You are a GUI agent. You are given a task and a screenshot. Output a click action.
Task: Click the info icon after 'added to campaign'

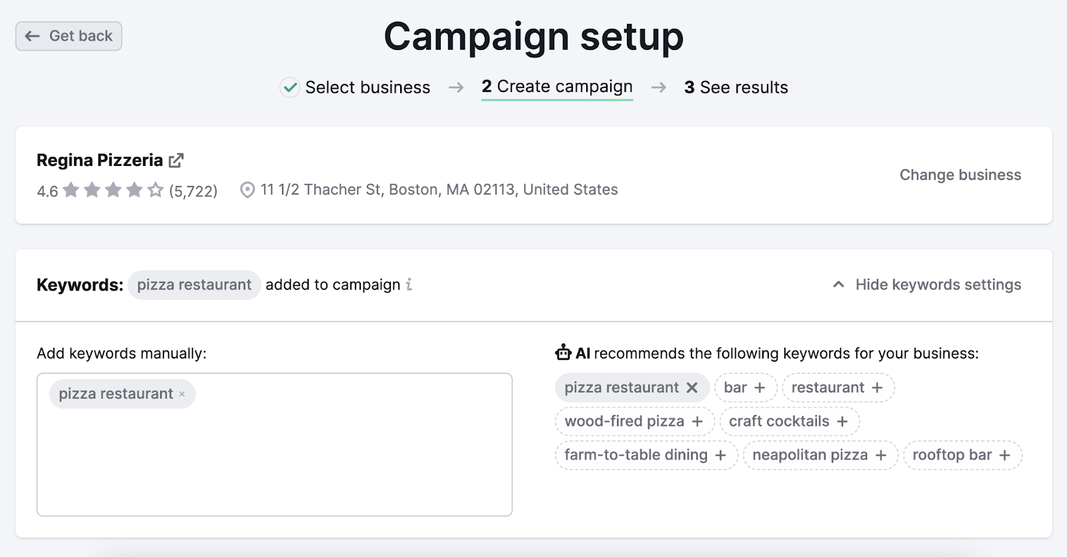(x=409, y=284)
